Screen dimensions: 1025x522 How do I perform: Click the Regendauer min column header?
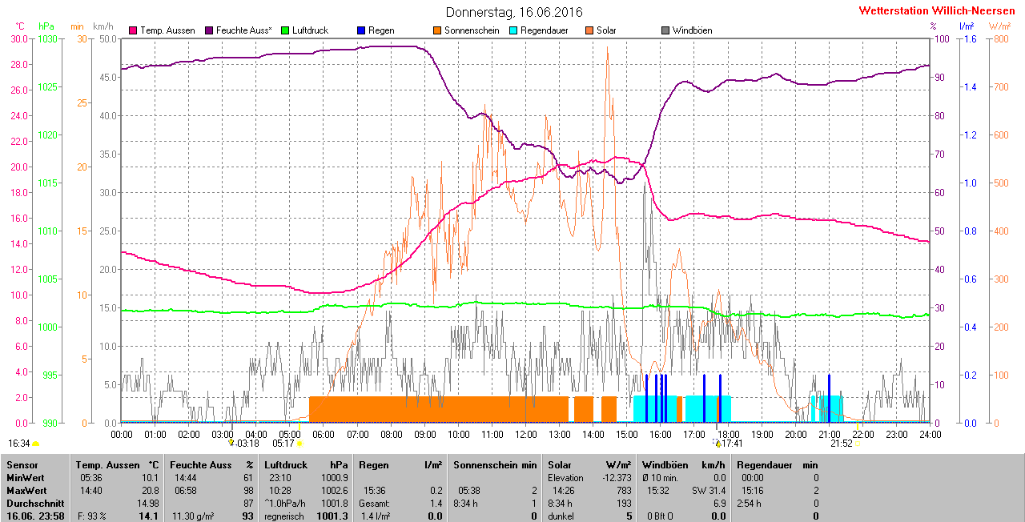pyautogui.click(x=778, y=465)
